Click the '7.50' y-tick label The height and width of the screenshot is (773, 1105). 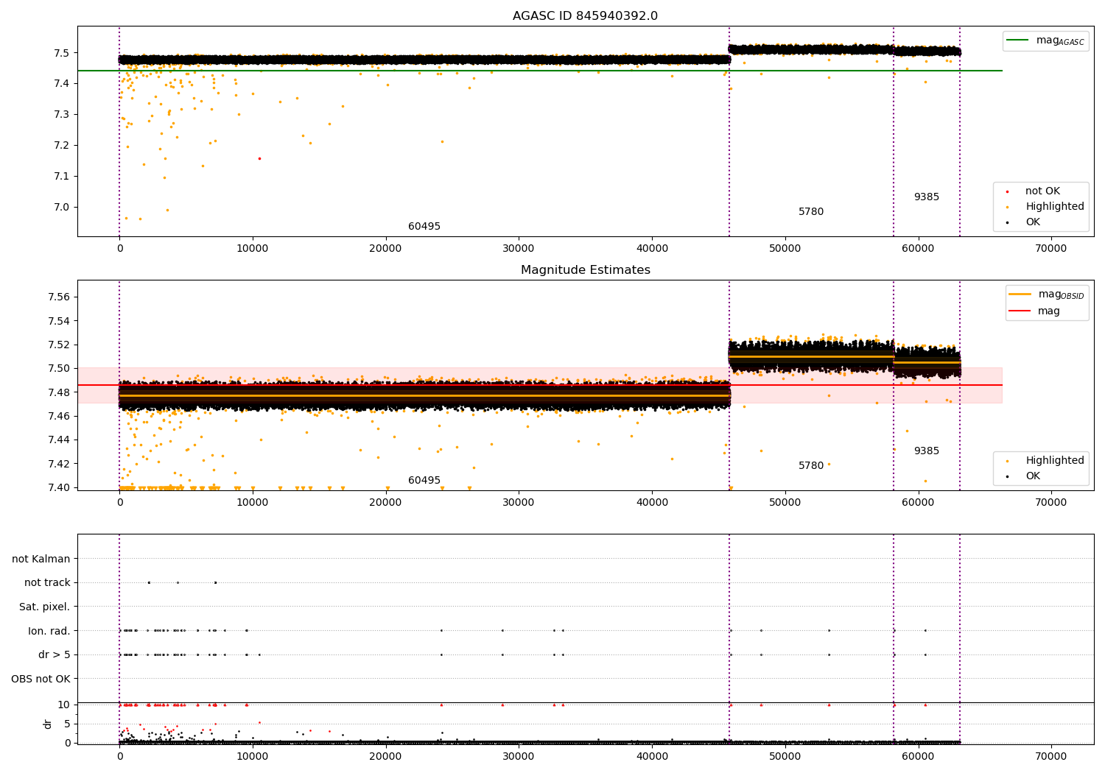tap(58, 369)
